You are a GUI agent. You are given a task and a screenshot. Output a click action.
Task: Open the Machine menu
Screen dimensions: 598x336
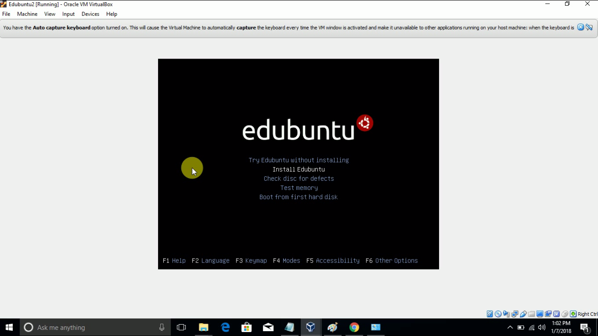[27, 14]
